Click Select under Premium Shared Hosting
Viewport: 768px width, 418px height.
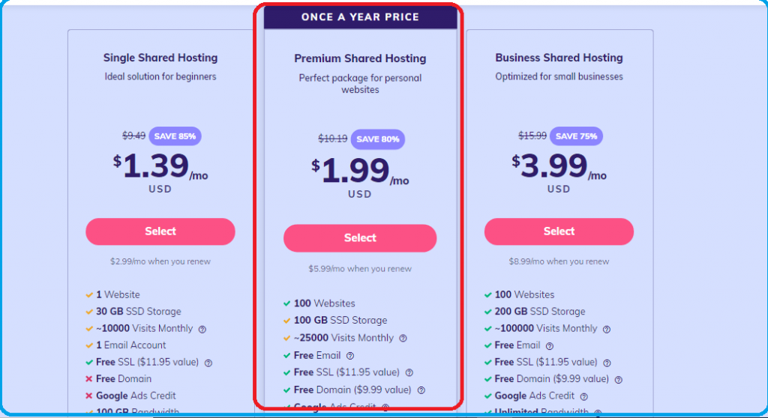point(360,238)
